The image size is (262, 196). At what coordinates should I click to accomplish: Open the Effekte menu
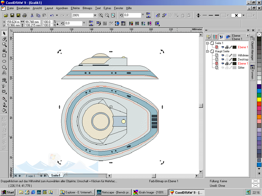75,8
